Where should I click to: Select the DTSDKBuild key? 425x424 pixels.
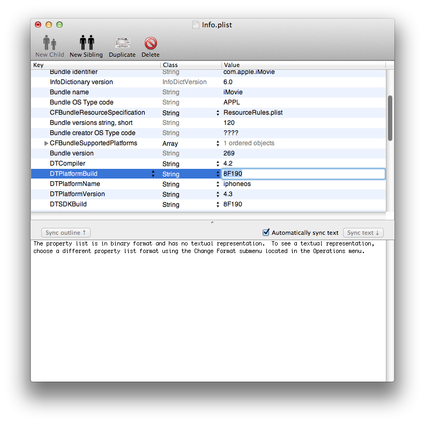(68, 204)
